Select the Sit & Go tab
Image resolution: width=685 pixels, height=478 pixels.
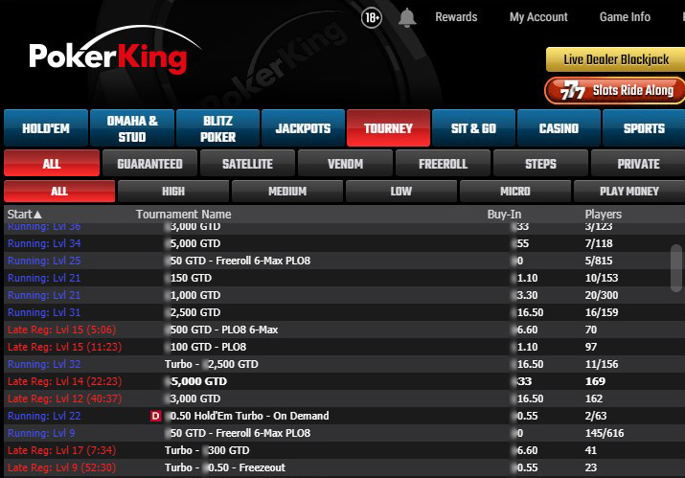(x=473, y=128)
